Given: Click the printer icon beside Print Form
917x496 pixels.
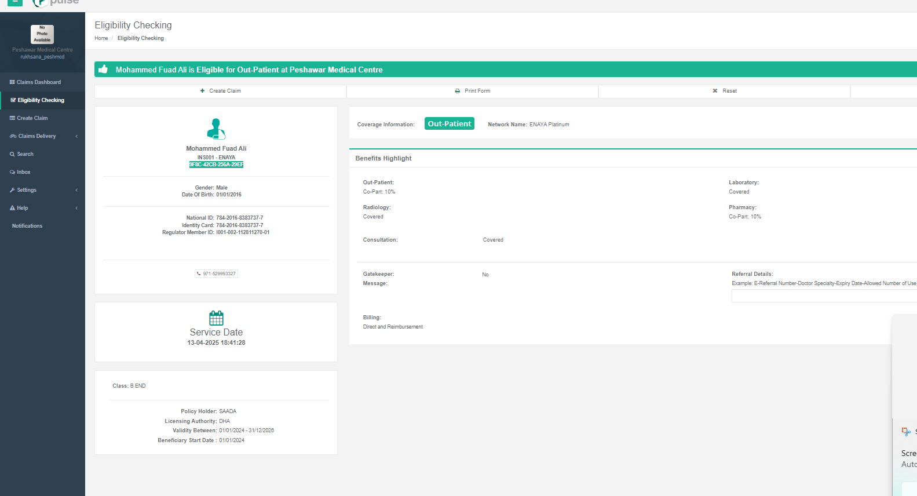Looking at the screenshot, I should pyautogui.click(x=458, y=91).
